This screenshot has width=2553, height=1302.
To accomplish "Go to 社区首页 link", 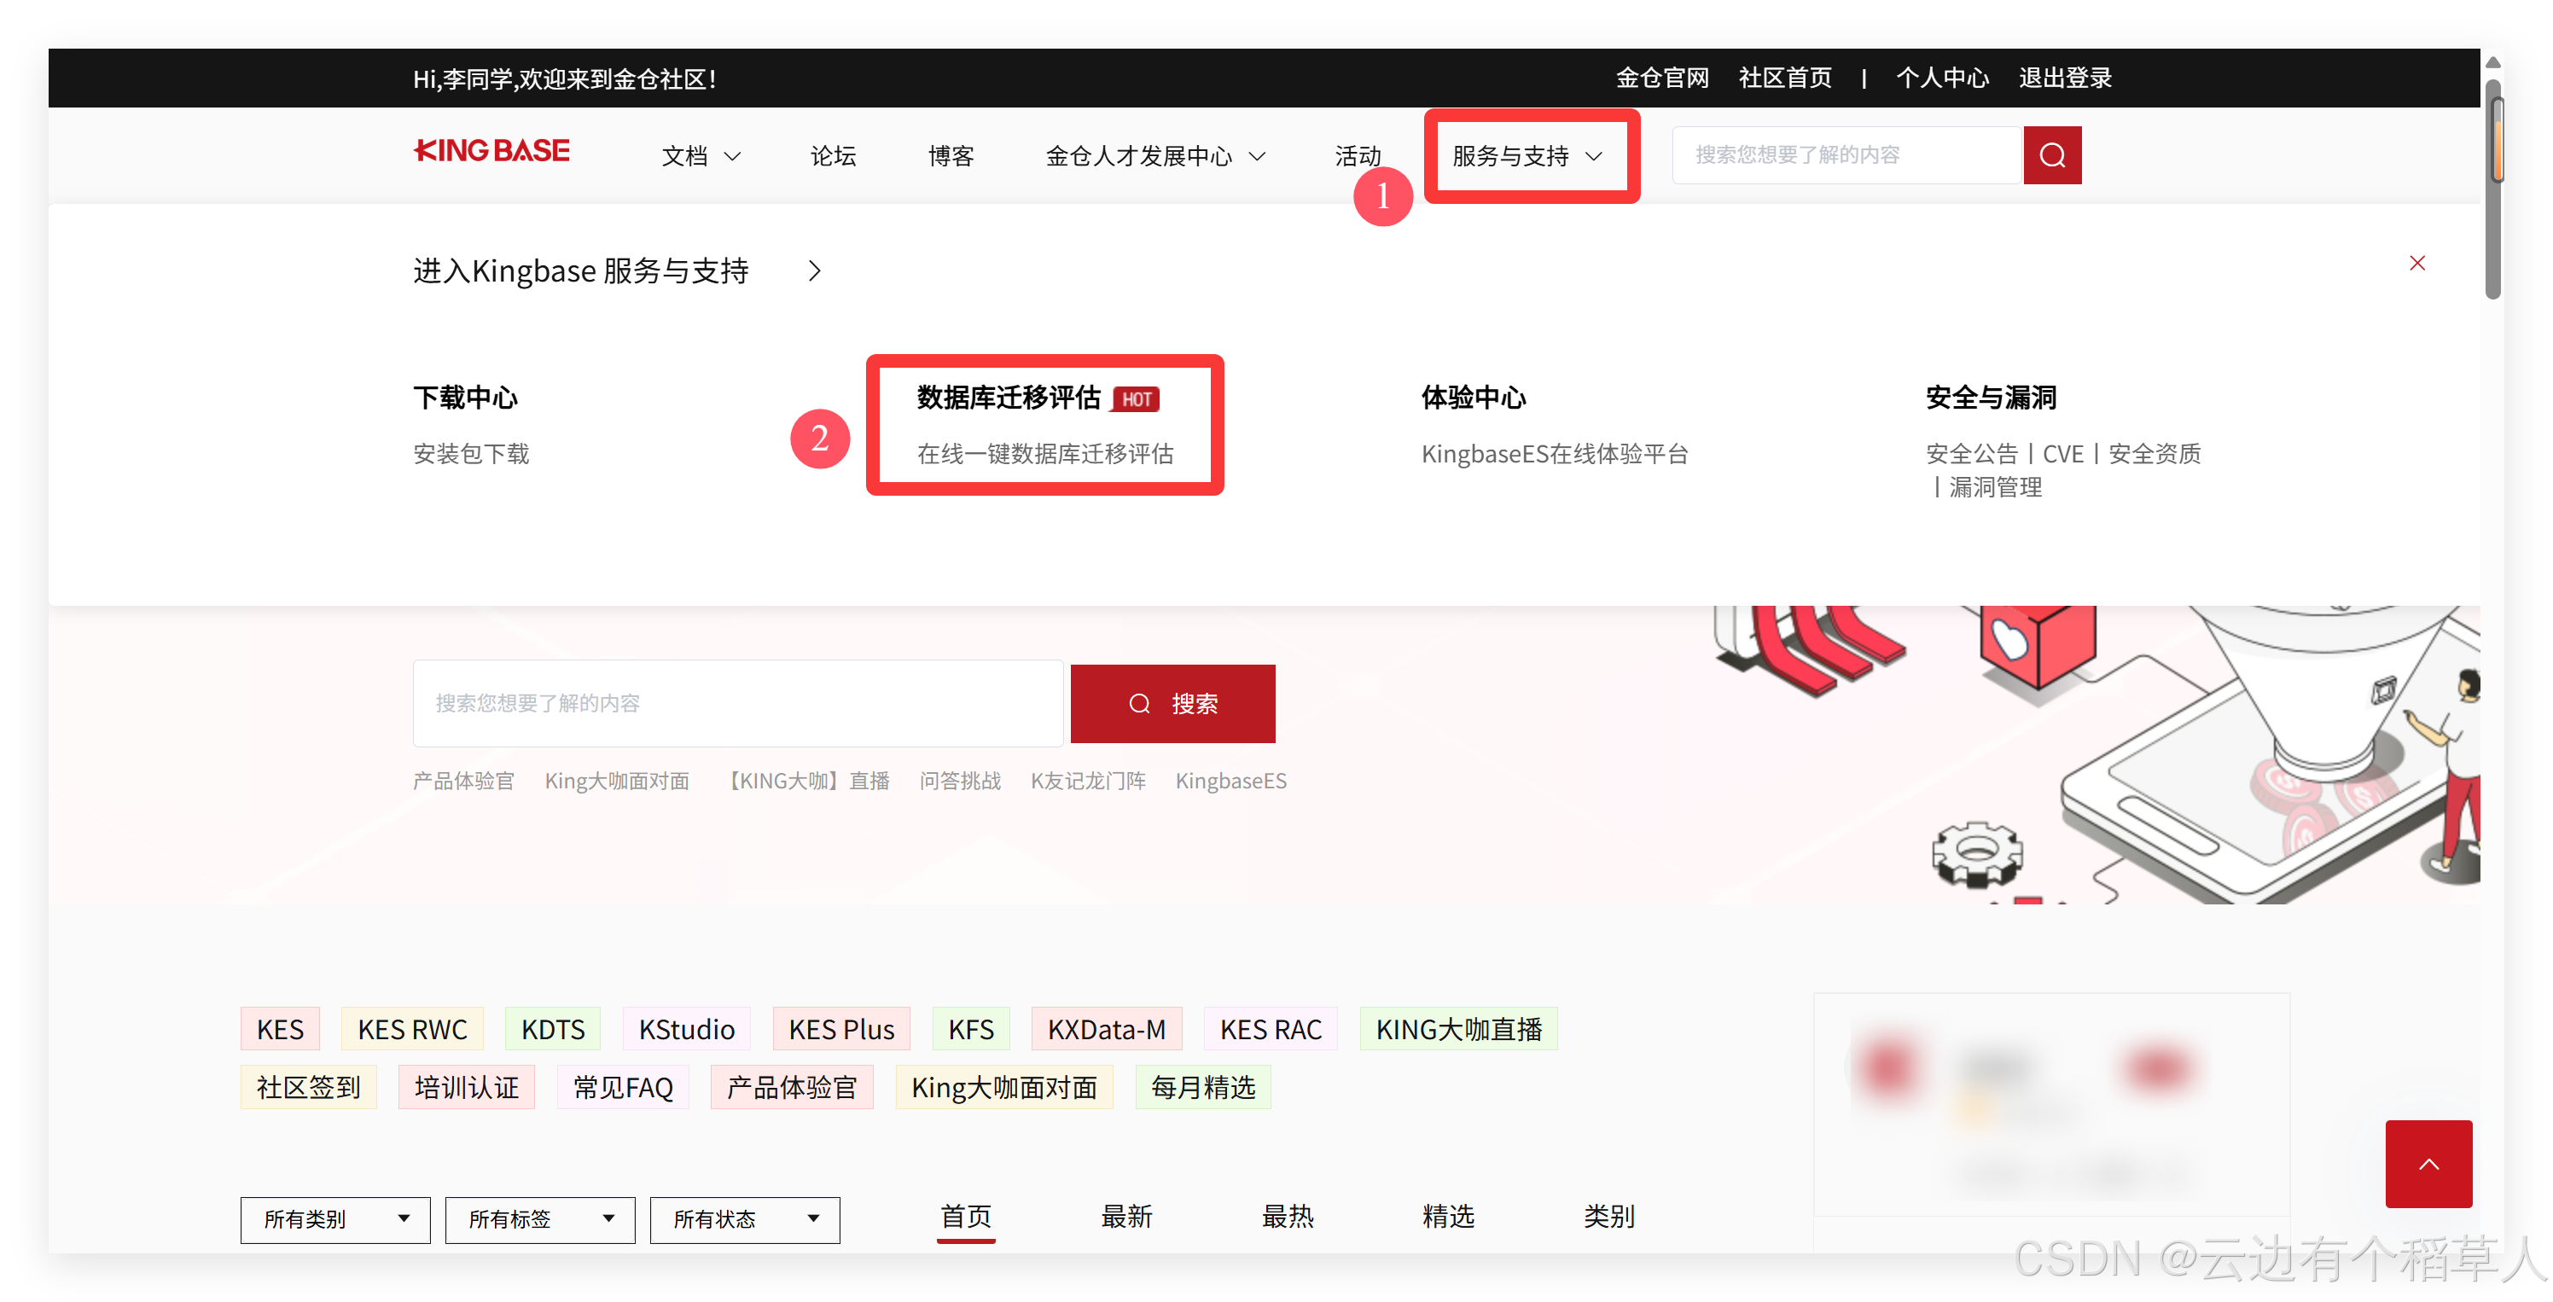I will click(x=1785, y=78).
